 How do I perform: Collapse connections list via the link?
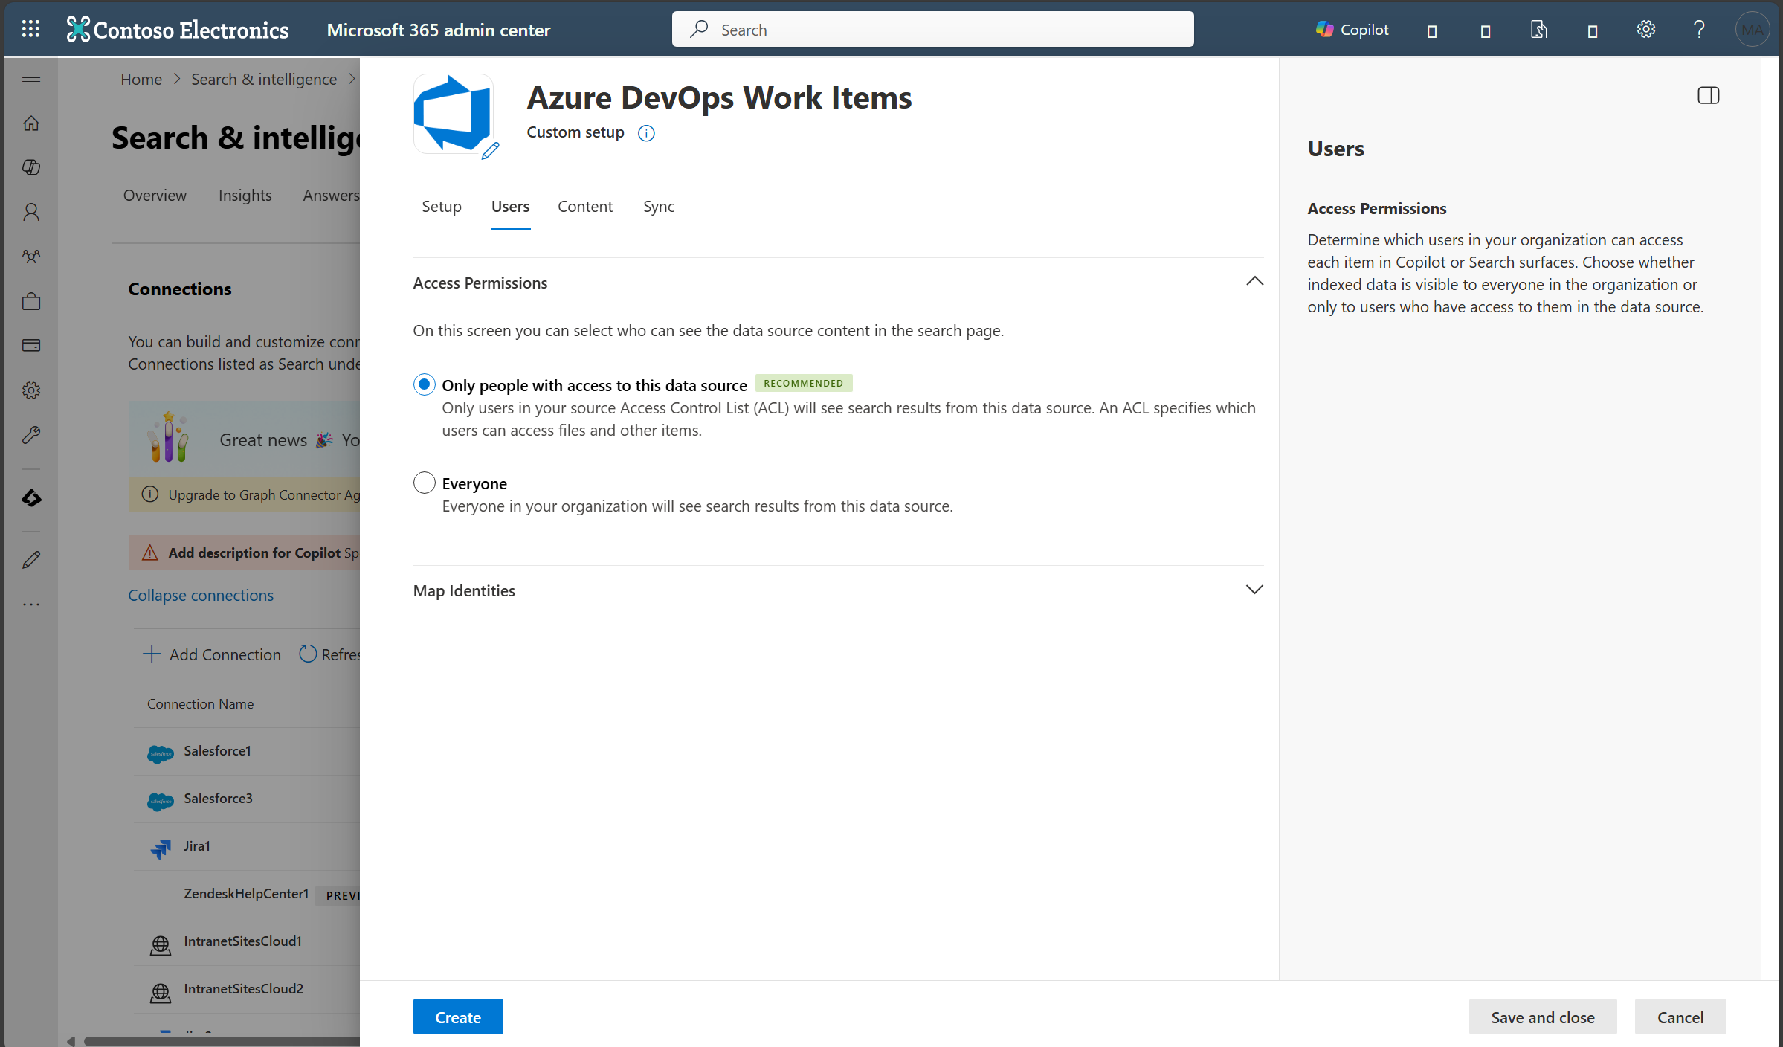[x=201, y=595]
